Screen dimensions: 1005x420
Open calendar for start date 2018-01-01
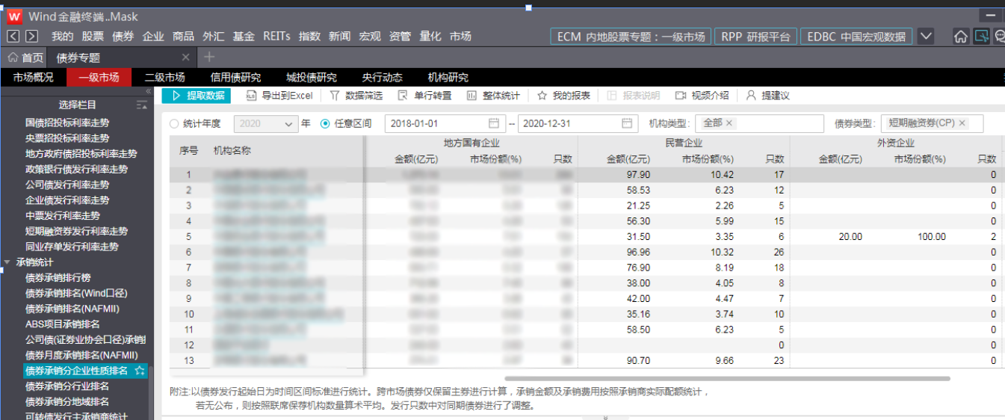493,124
